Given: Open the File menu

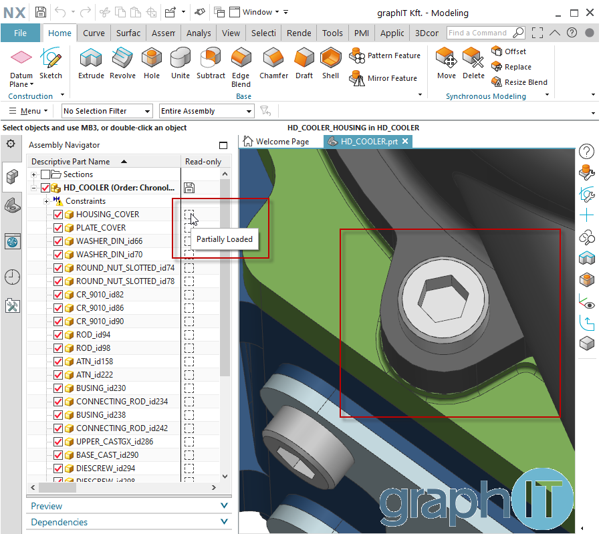Looking at the screenshot, I should [x=20, y=33].
